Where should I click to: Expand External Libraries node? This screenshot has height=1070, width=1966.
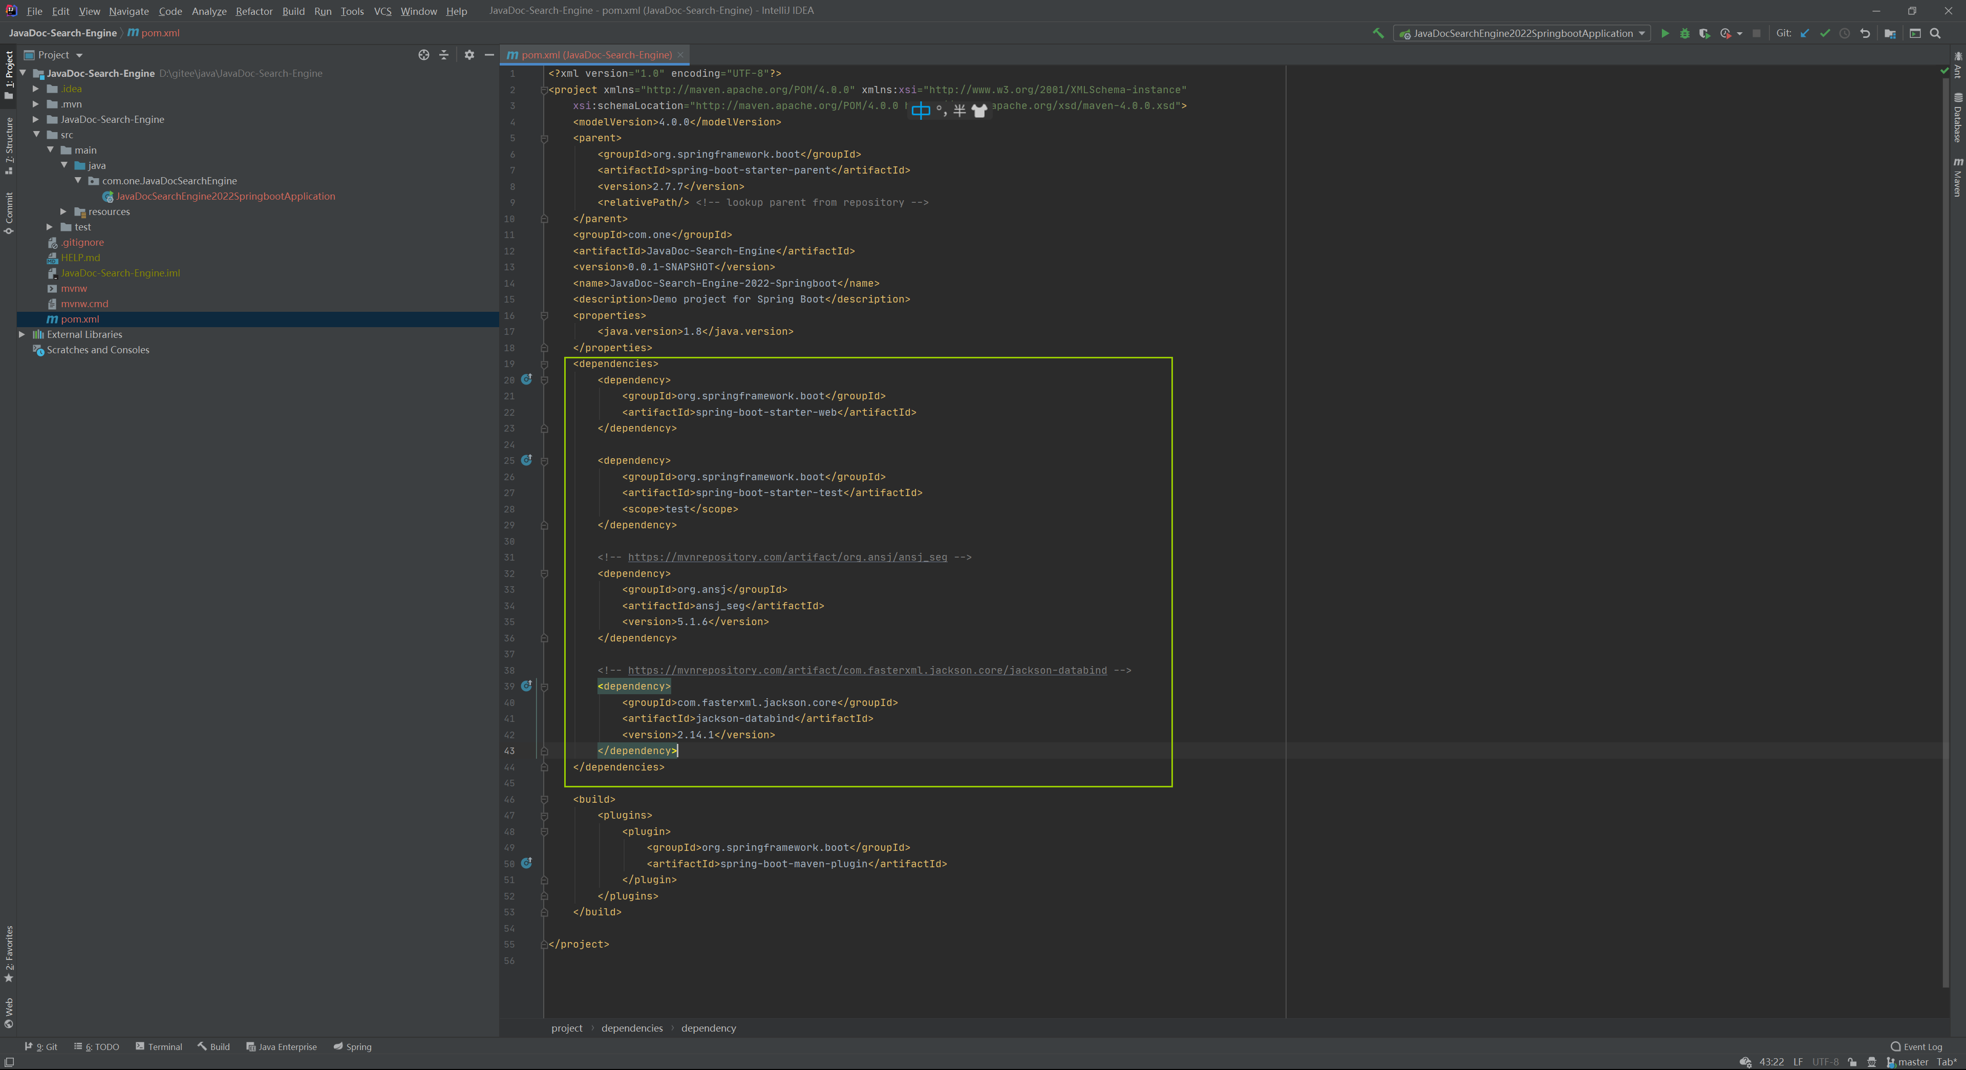pyautogui.click(x=22, y=334)
